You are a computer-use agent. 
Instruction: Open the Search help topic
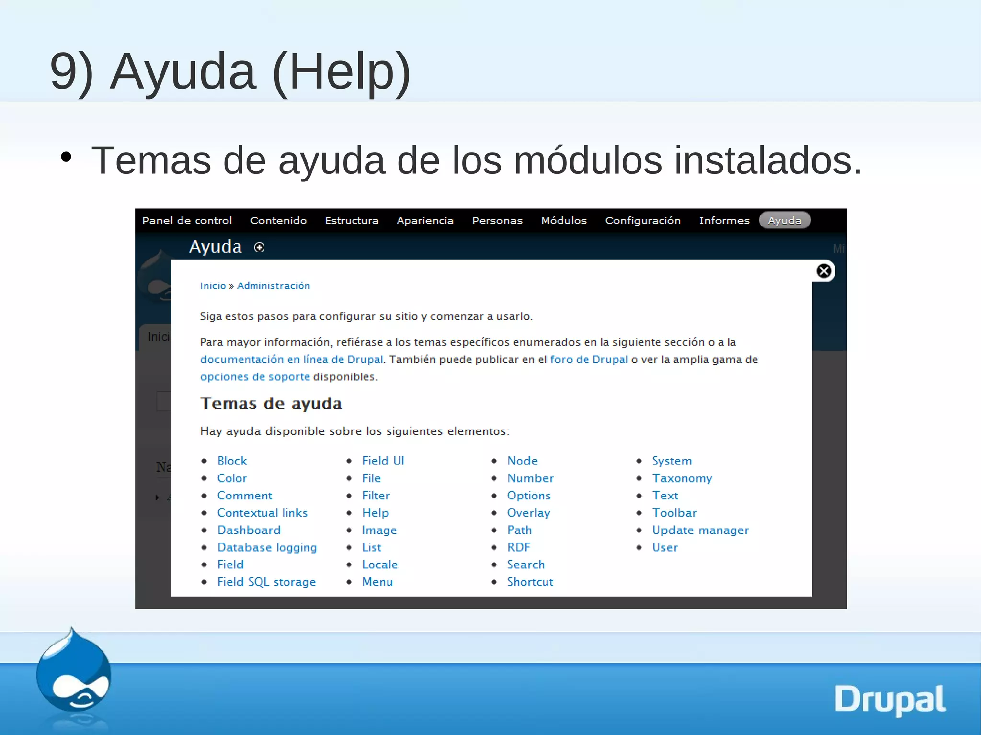pos(525,565)
